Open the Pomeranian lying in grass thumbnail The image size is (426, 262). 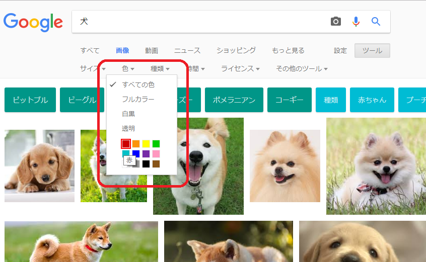[376, 166]
